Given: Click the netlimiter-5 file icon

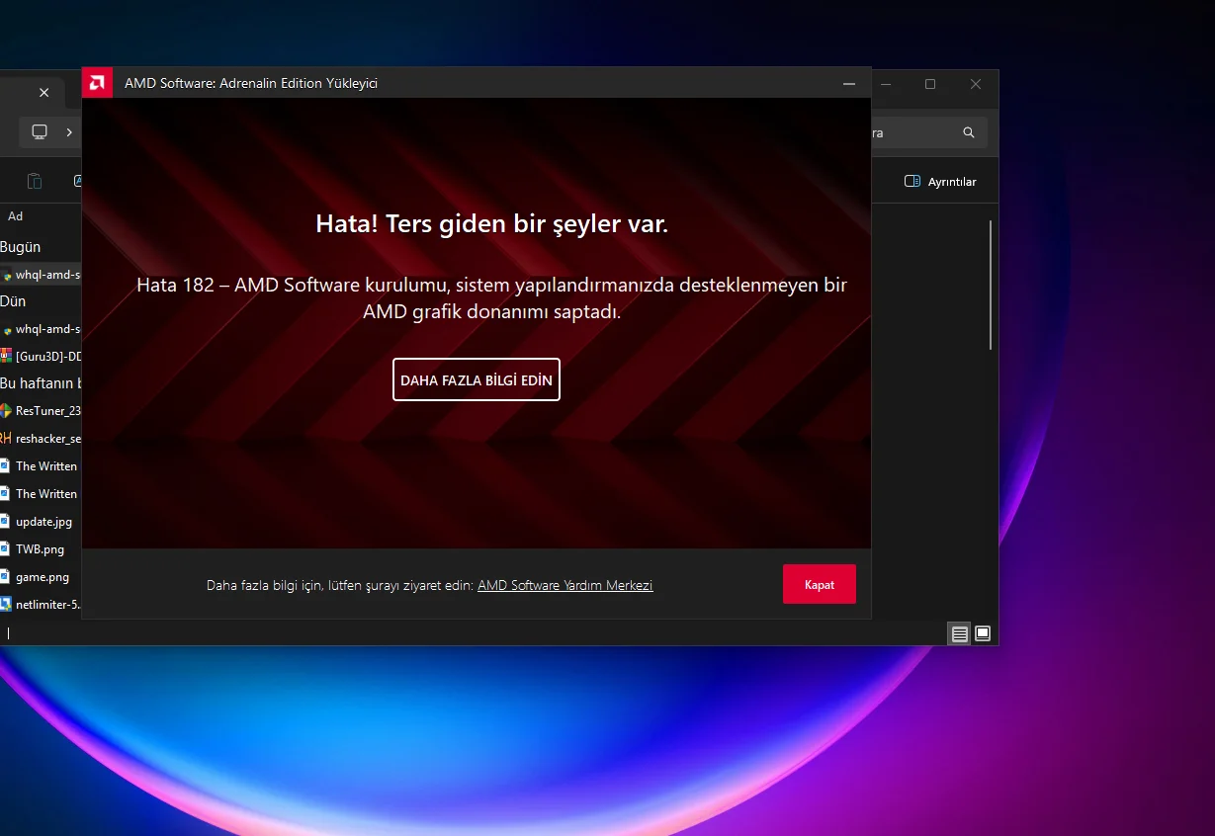Looking at the screenshot, I should 6,605.
